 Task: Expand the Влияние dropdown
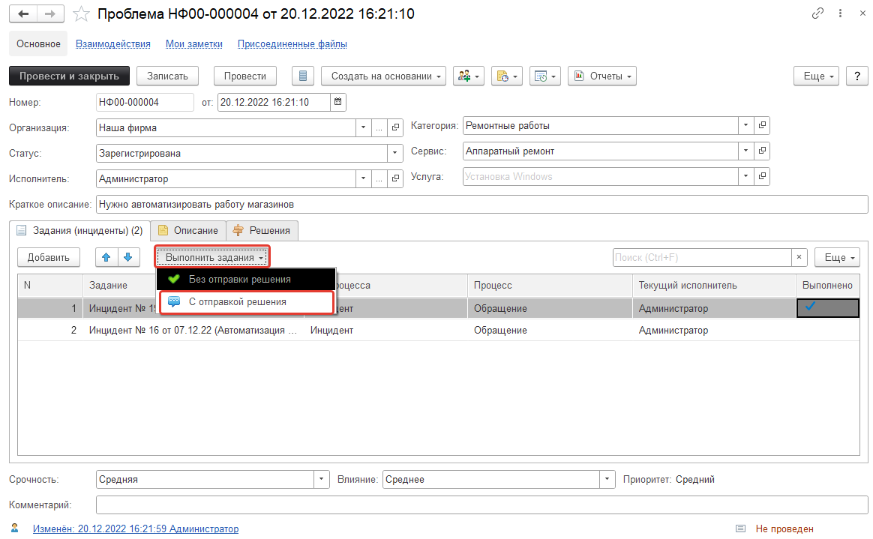607,479
